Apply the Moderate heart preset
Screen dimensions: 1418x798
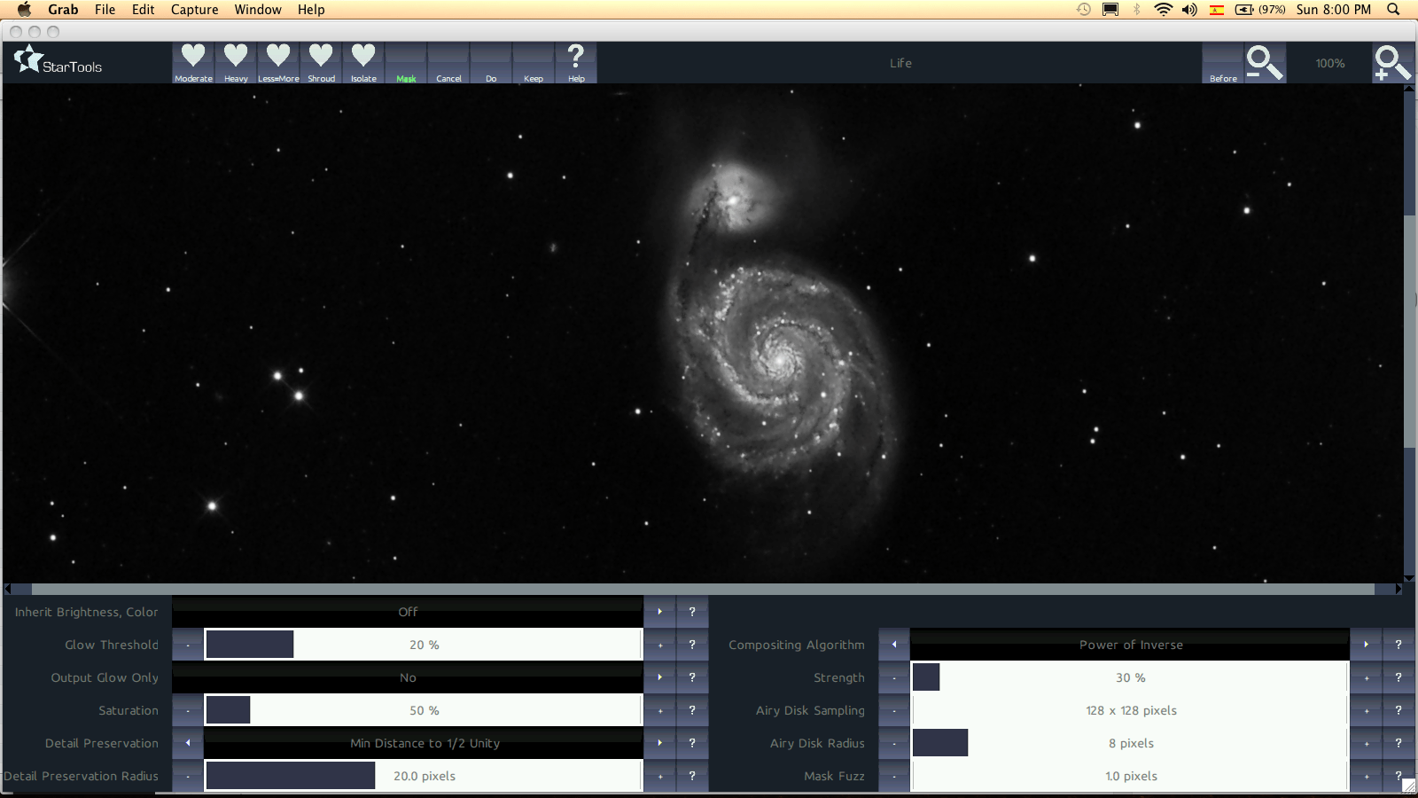(x=193, y=62)
